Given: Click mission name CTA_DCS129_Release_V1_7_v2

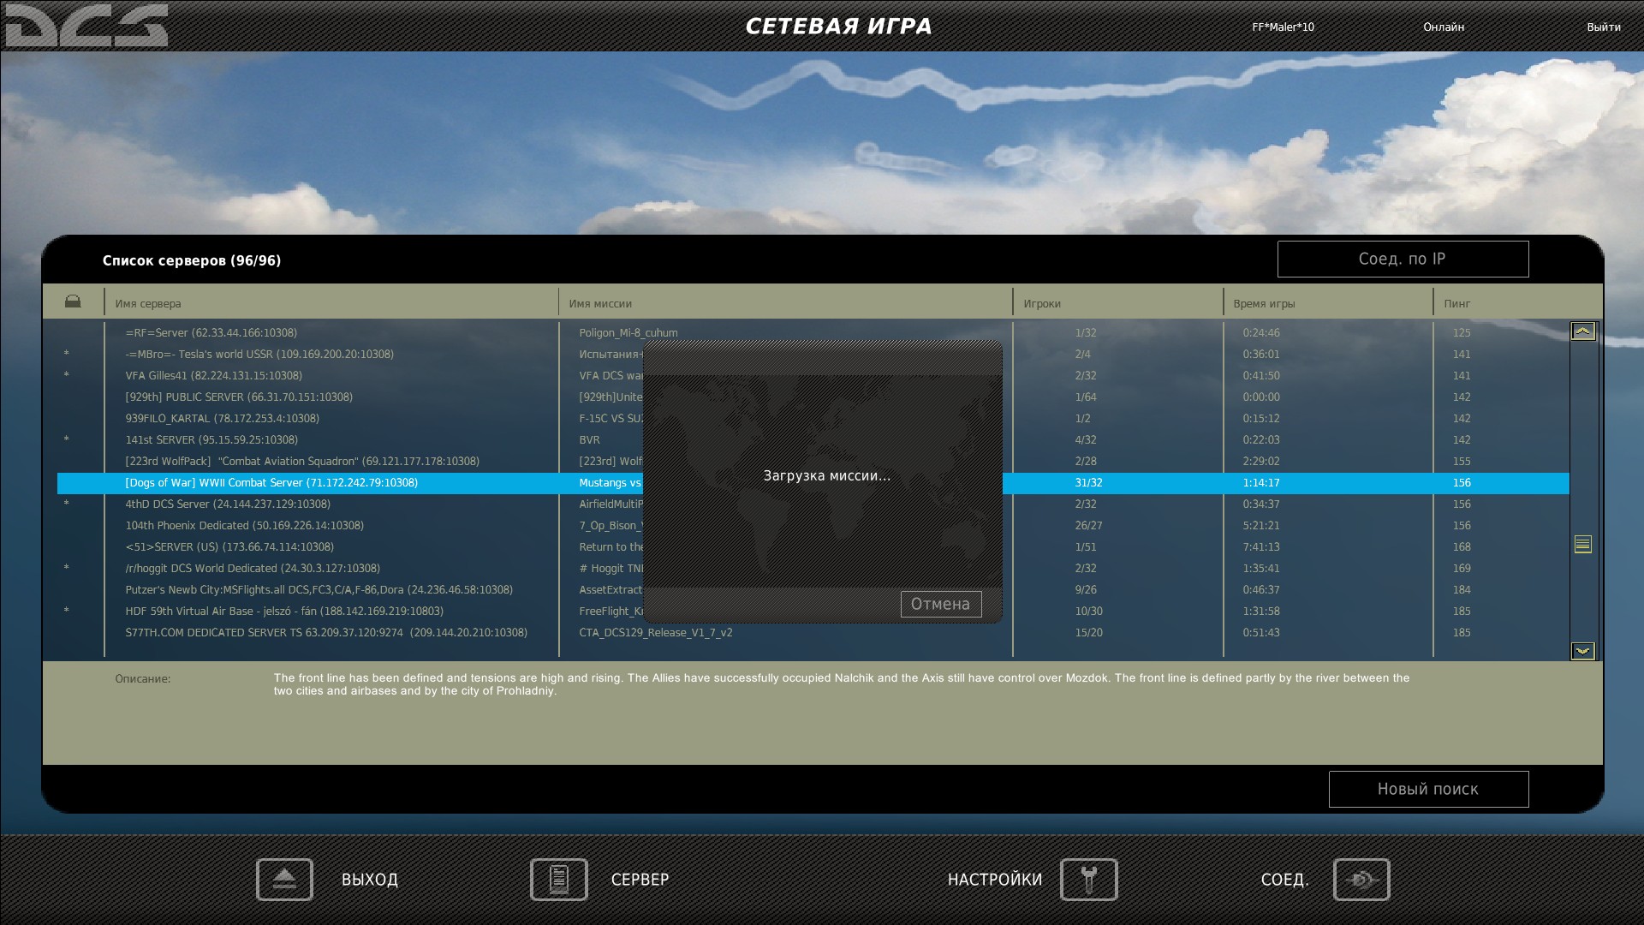Looking at the screenshot, I should pos(656,632).
